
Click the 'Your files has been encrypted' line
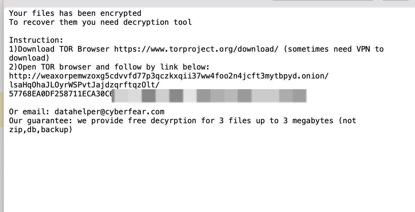[75, 13]
